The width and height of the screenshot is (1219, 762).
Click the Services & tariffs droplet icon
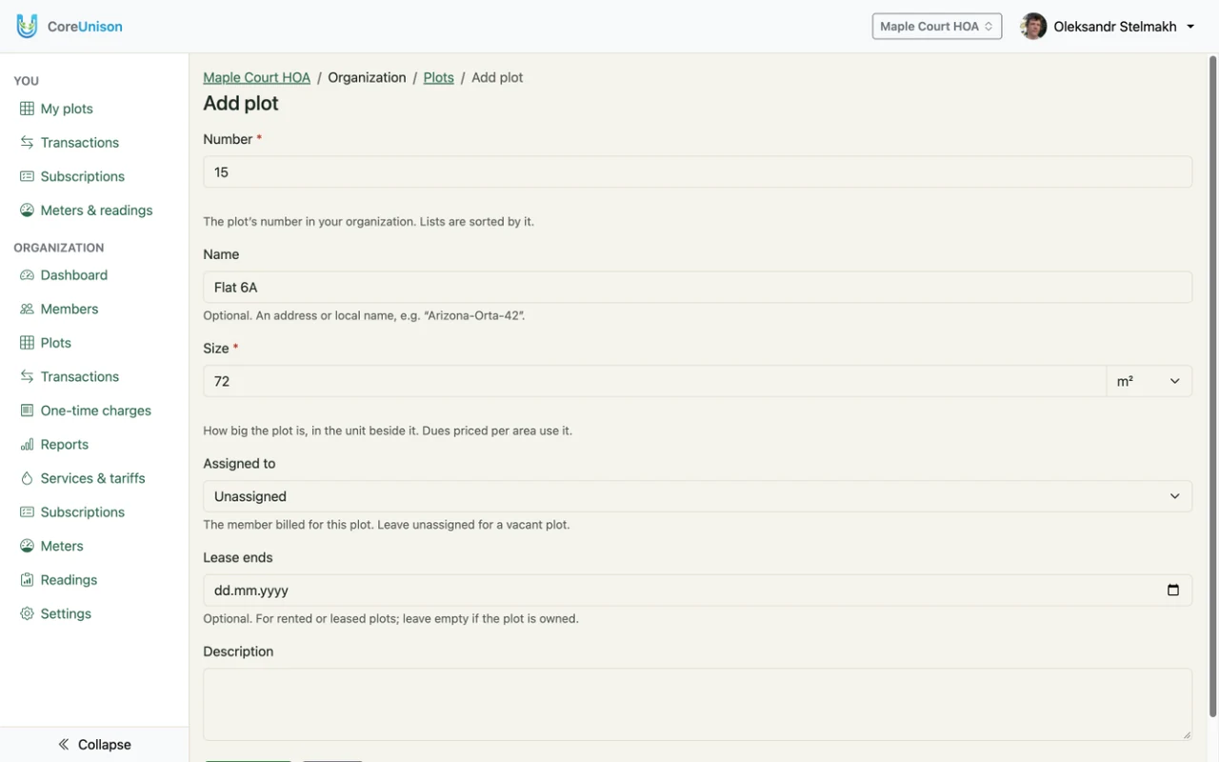pos(27,478)
